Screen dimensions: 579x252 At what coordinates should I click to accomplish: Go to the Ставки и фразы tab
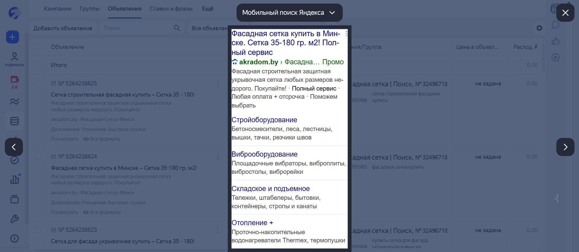tap(171, 9)
